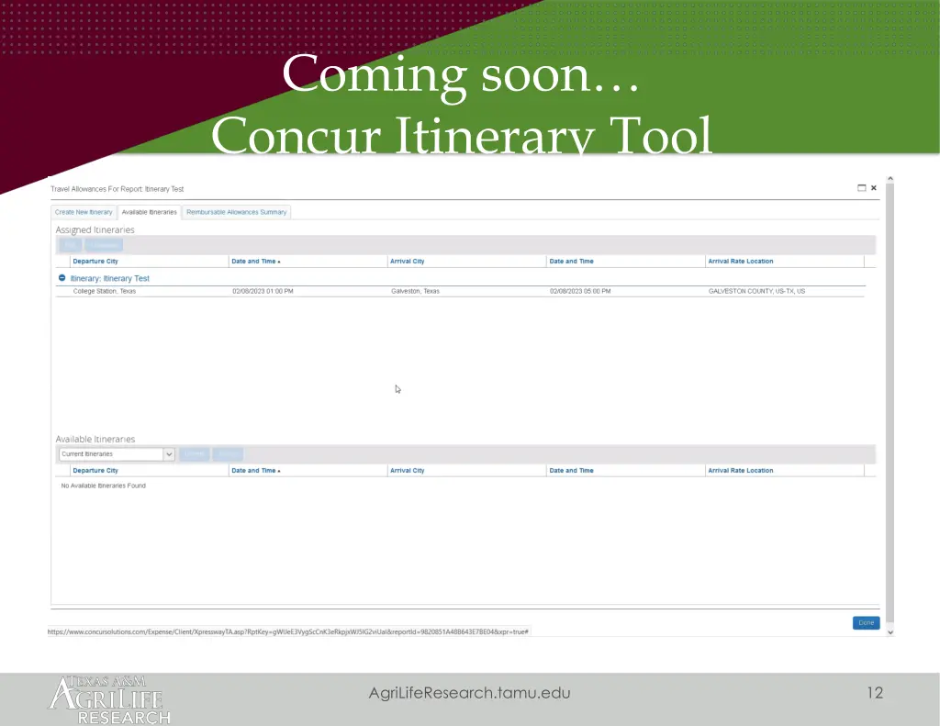Click the Itinerary: Itinerary Test link
The width and height of the screenshot is (940, 726).
click(110, 279)
